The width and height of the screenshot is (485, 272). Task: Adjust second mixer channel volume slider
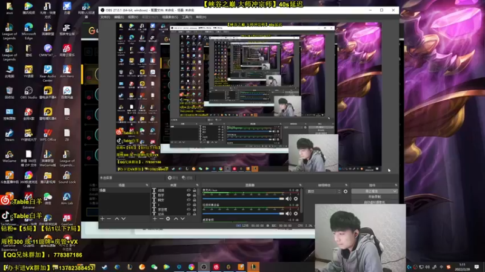tap(243, 213)
